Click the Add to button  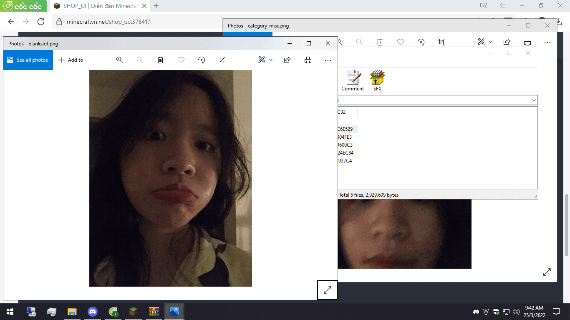(71, 60)
